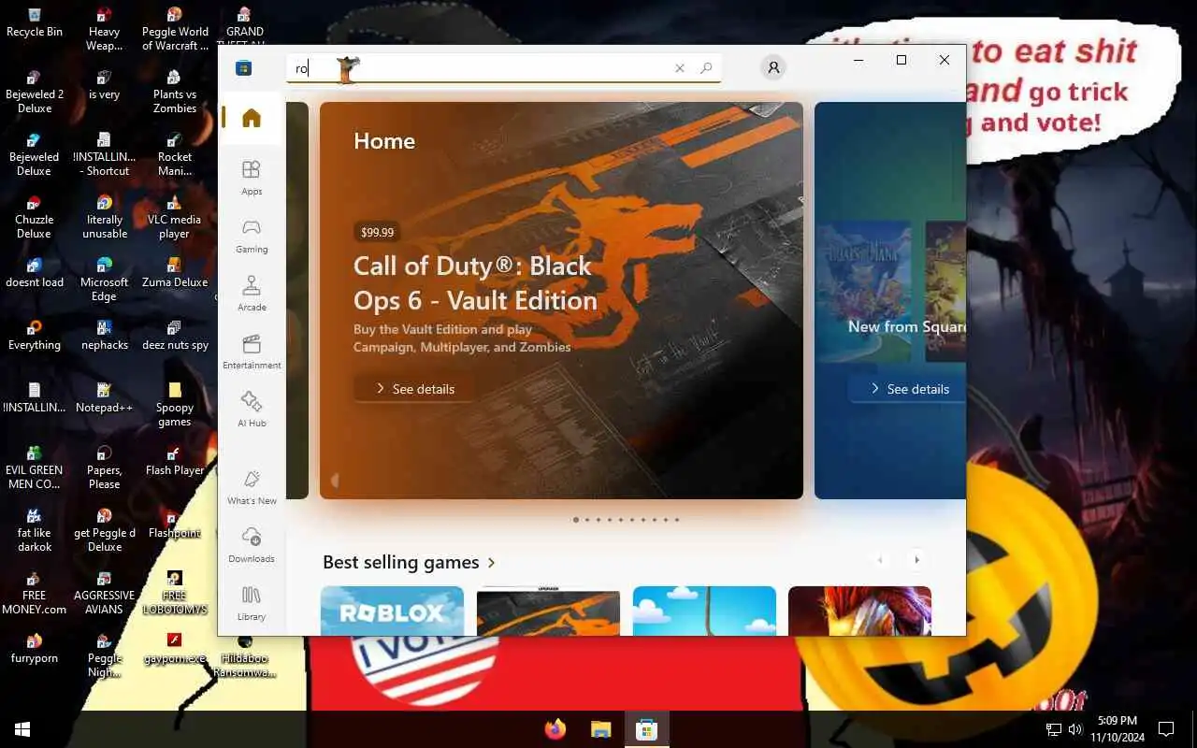Open the Windows Start menu

[22, 729]
